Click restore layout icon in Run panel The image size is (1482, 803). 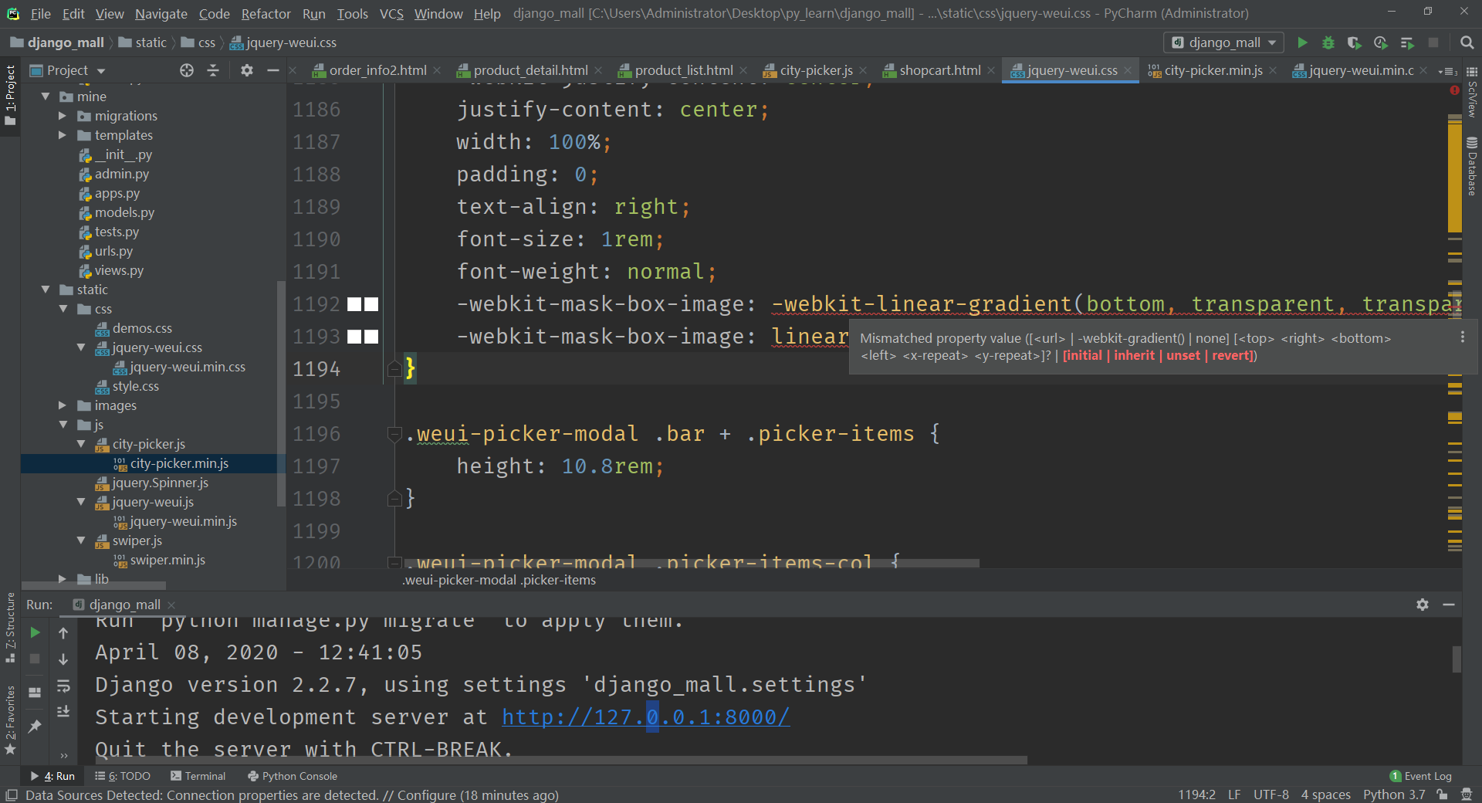(x=35, y=693)
